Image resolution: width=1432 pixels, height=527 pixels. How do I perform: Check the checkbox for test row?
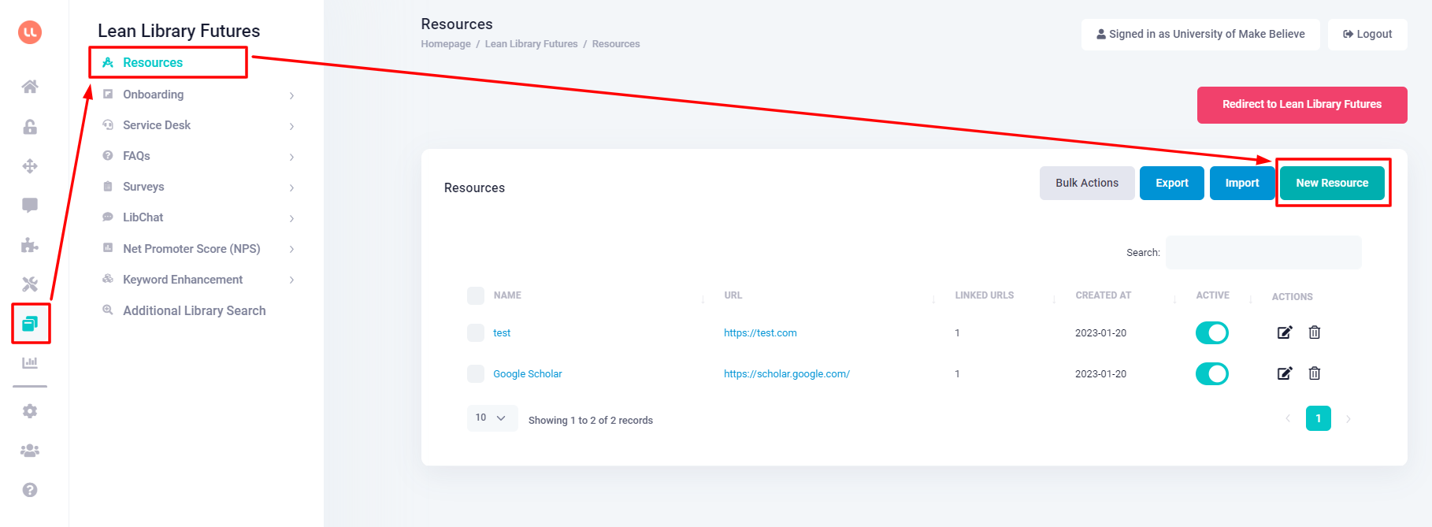click(x=476, y=332)
